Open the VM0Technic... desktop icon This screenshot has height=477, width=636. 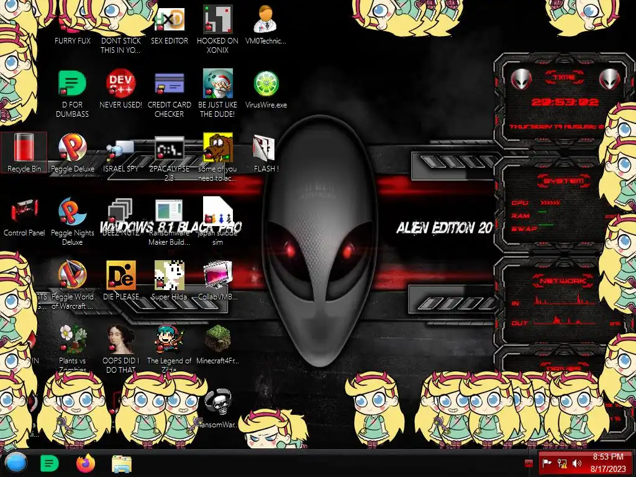coord(265,24)
